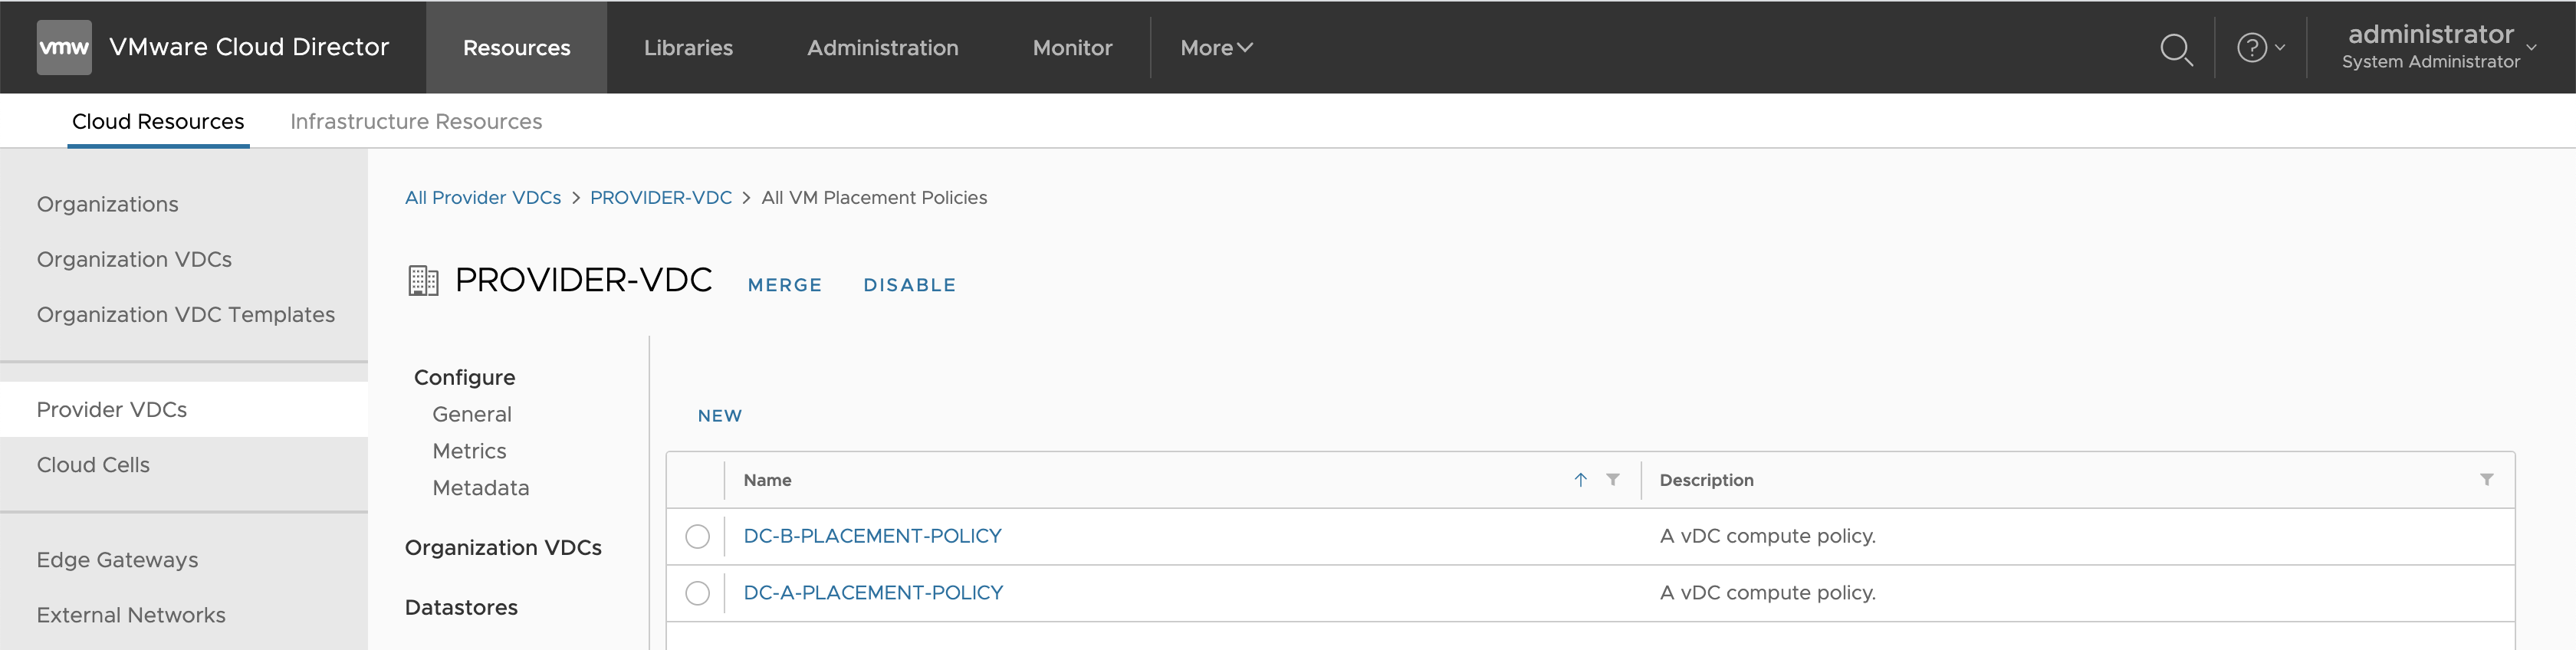Open the Description column filter icon
The height and width of the screenshot is (650, 2576).
(2486, 480)
